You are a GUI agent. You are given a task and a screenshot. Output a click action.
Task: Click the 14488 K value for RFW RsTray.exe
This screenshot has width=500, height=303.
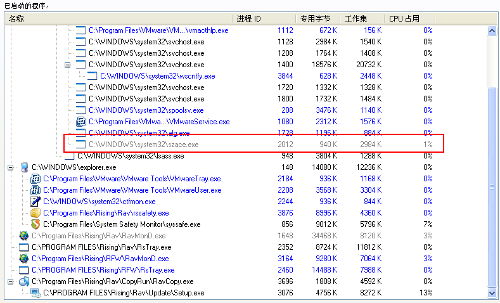tap(324, 270)
